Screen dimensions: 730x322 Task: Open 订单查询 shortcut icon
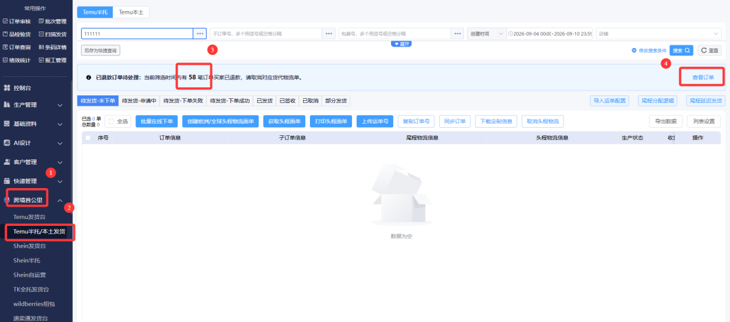(5, 47)
